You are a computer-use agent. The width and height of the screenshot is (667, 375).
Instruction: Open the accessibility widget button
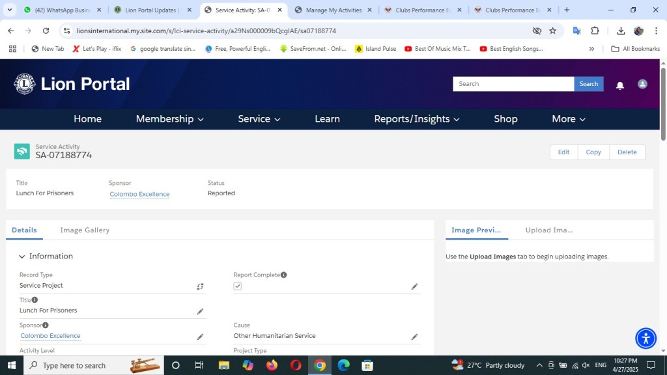(646, 339)
